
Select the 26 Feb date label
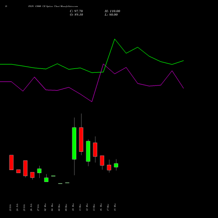click(x=31, y=207)
